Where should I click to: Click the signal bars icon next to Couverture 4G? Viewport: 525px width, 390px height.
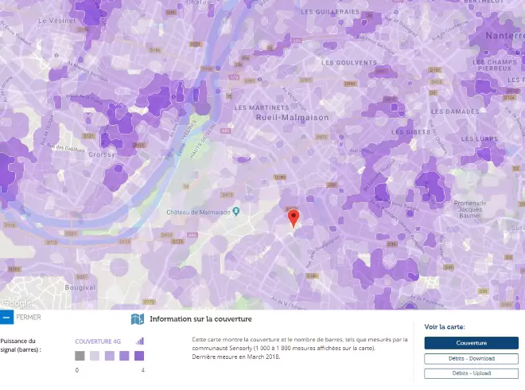click(140, 341)
